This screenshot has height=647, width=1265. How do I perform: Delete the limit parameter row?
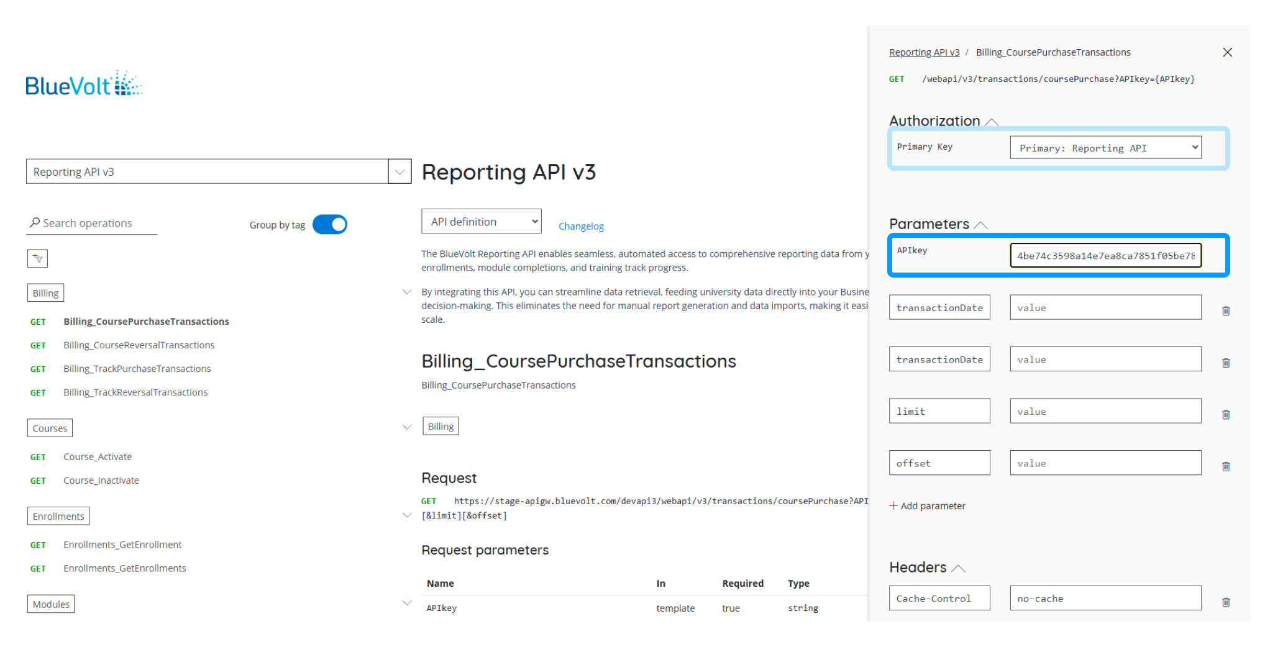click(1225, 414)
